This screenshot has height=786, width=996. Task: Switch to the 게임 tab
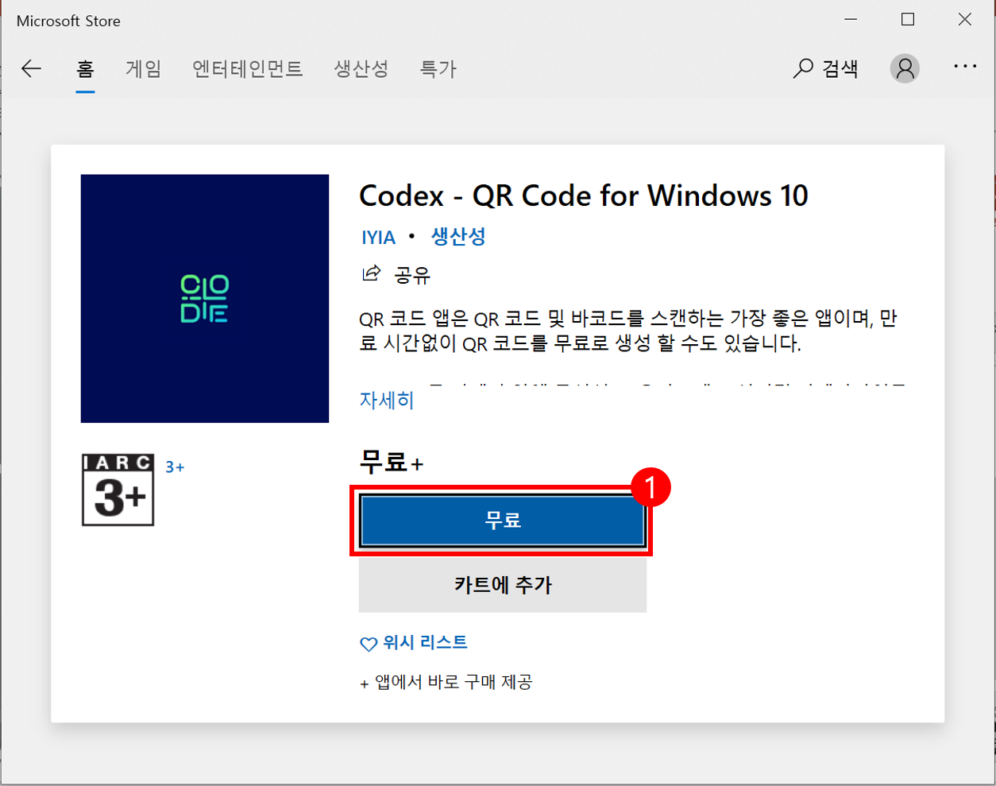tap(144, 69)
